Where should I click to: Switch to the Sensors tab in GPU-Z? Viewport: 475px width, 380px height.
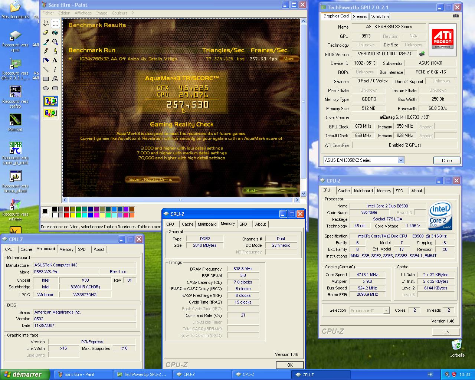(360, 16)
